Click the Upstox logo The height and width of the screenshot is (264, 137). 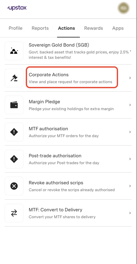point(17,8)
